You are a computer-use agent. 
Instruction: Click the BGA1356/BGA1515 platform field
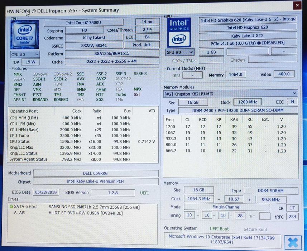pyautogui.click(x=112, y=53)
